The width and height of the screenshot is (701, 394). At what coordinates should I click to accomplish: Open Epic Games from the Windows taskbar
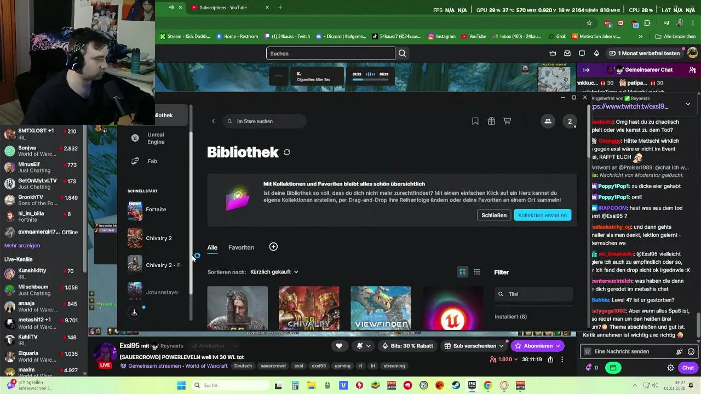pos(472,385)
